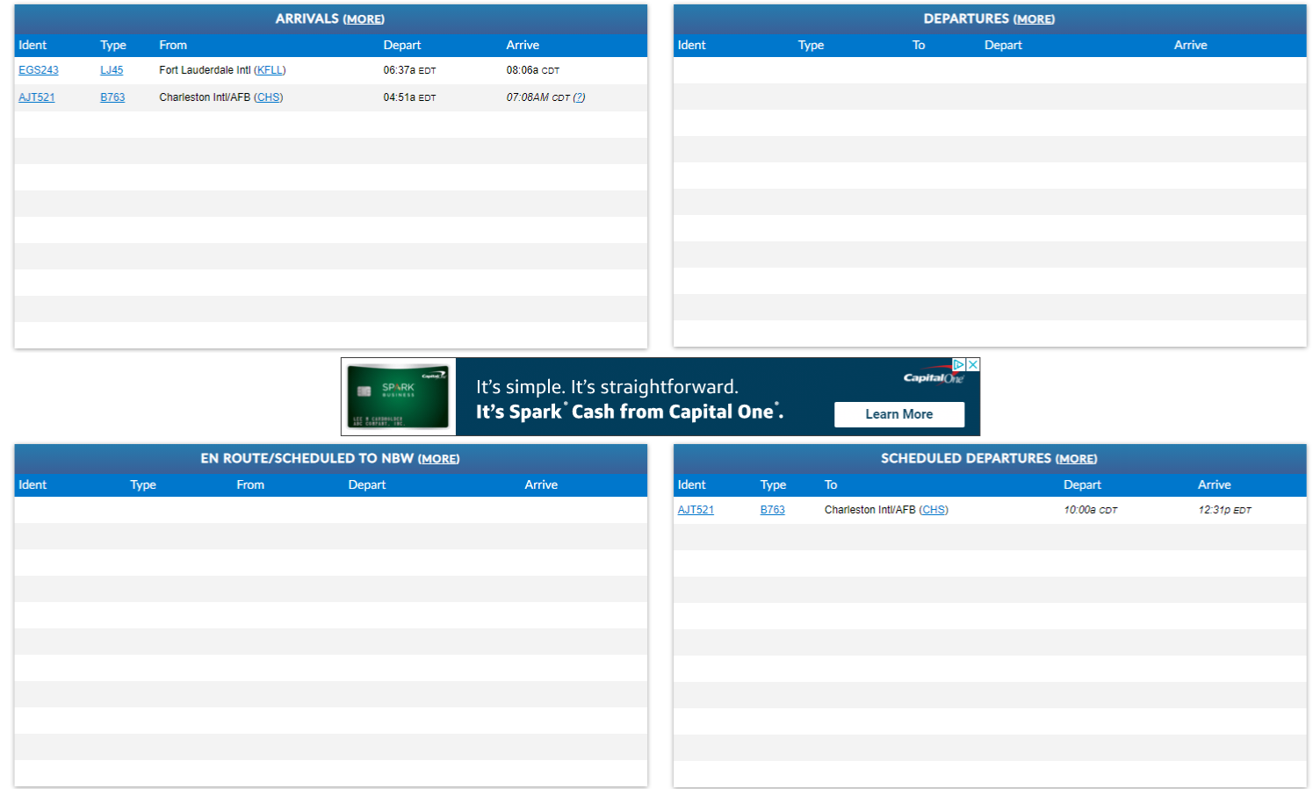Open MORE link in Scheduled Departures header
The width and height of the screenshot is (1313, 789).
coord(1076,459)
